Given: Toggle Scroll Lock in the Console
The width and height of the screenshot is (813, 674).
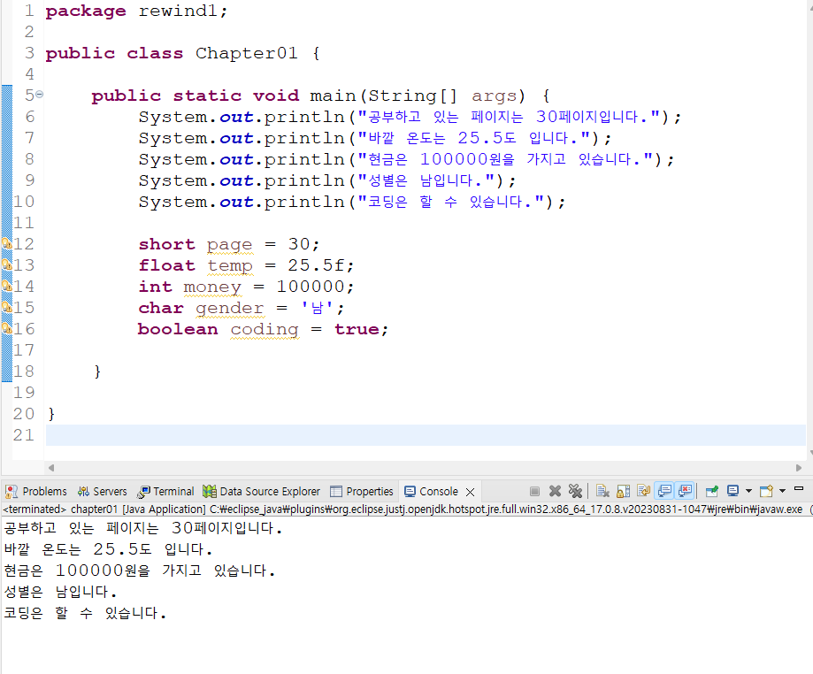Looking at the screenshot, I should tap(623, 491).
